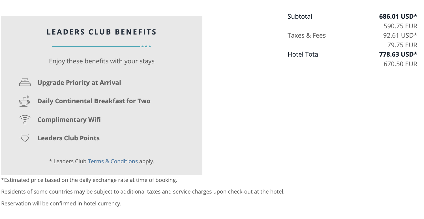Click the Leaders Club Benefits heading
This screenshot has width=424, height=219.
(102, 32)
